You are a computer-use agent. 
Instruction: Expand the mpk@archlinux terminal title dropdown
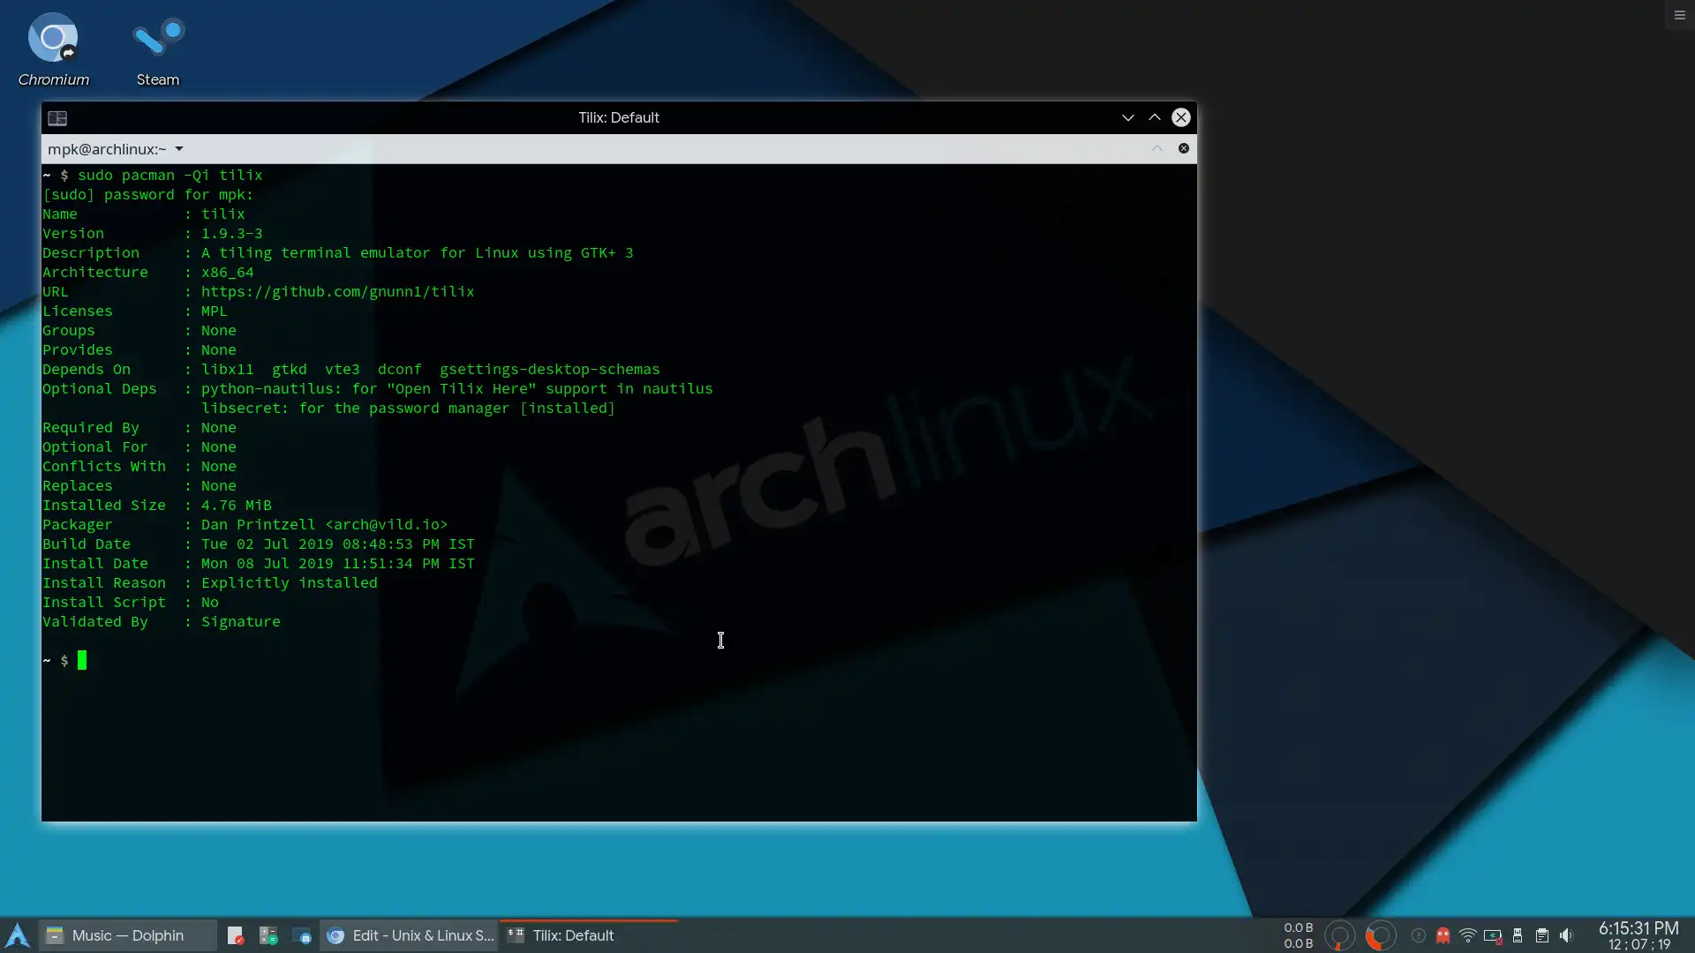click(179, 149)
